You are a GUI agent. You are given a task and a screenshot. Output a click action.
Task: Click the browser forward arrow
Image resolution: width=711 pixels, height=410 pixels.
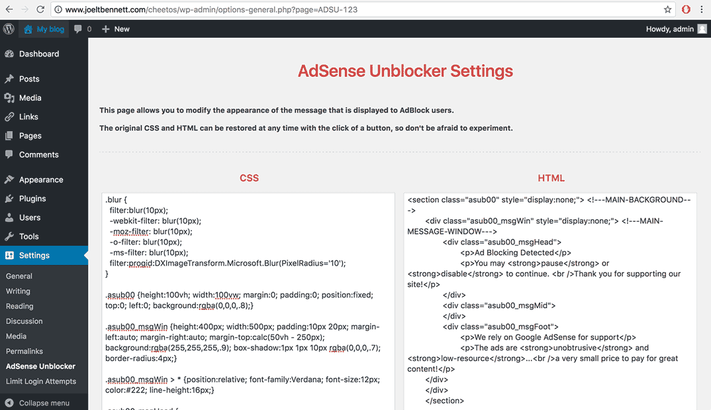coord(24,9)
